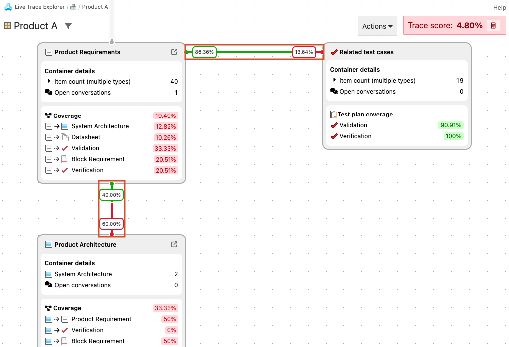Click the green 86.36% connector badge
This screenshot has height=347, width=509.
205,51
